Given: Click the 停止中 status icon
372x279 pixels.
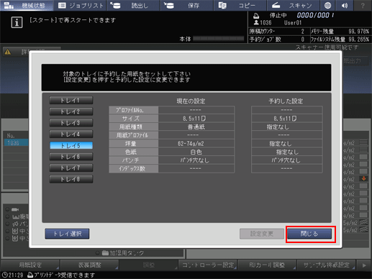Looking at the screenshot, I should coord(256,16).
